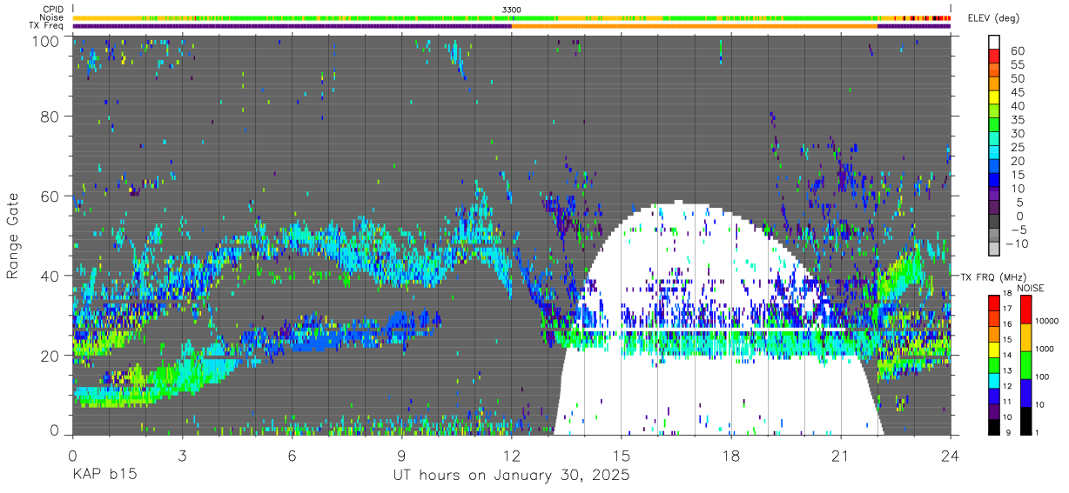The height and width of the screenshot is (493, 1069).
Task: Click the x-axis tick label 12
Action: click(512, 455)
